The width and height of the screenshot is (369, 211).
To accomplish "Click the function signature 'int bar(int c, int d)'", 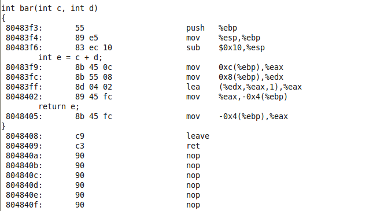I will point(49,8).
